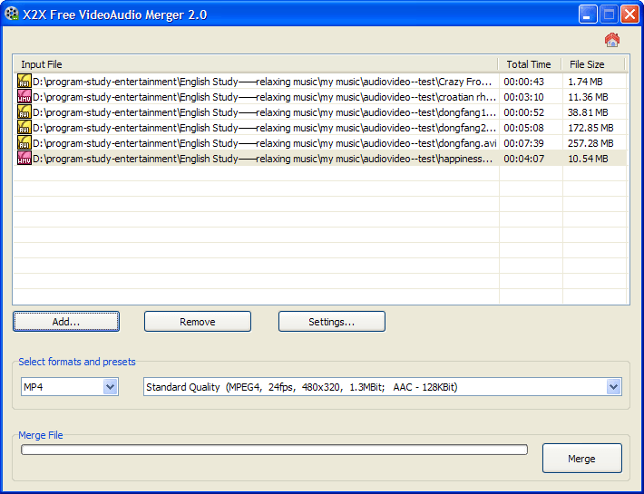The height and width of the screenshot is (494, 644).
Task: Click the file icon of the dongfang1... entry
Action: coord(24,112)
